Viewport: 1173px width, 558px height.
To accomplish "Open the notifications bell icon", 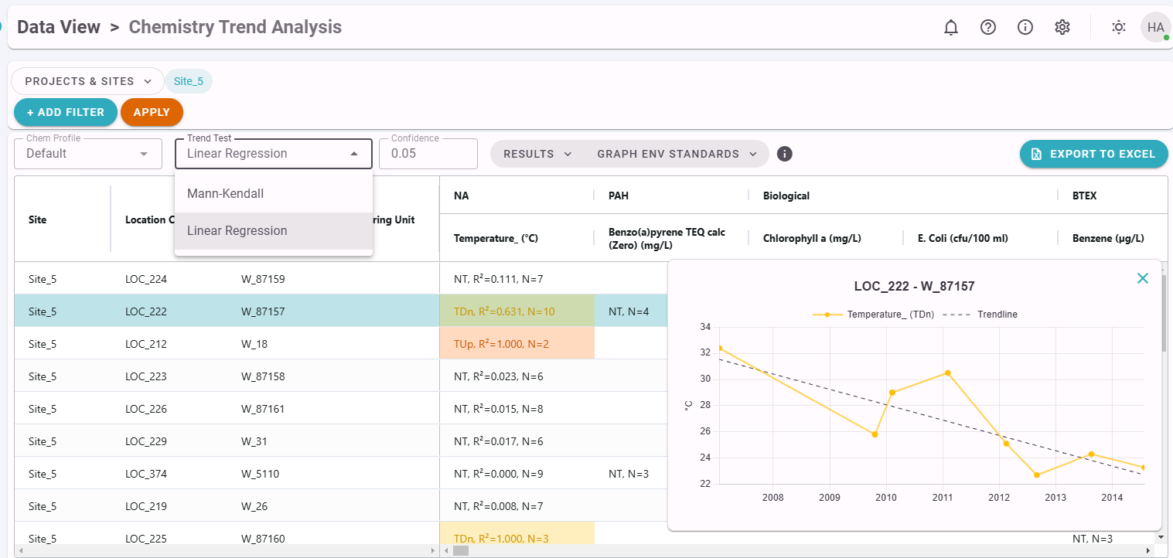I will 951,27.
